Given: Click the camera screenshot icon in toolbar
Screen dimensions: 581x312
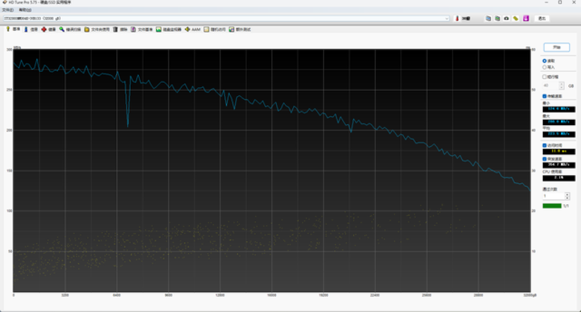Looking at the screenshot, I should click(507, 18).
